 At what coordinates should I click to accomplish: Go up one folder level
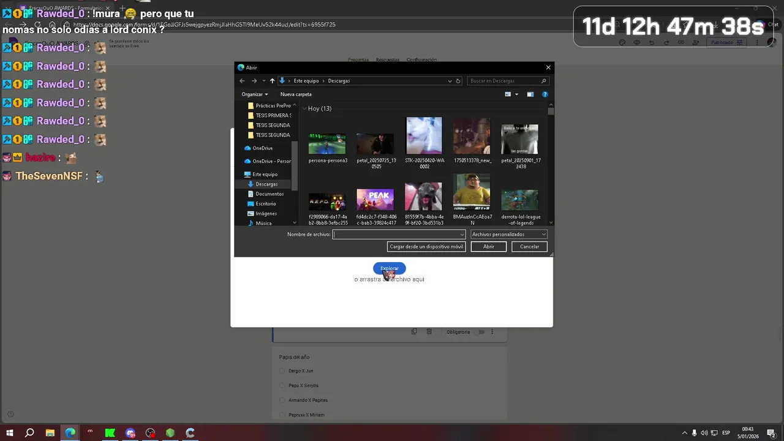pyautogui.click(x=272, y=81)
